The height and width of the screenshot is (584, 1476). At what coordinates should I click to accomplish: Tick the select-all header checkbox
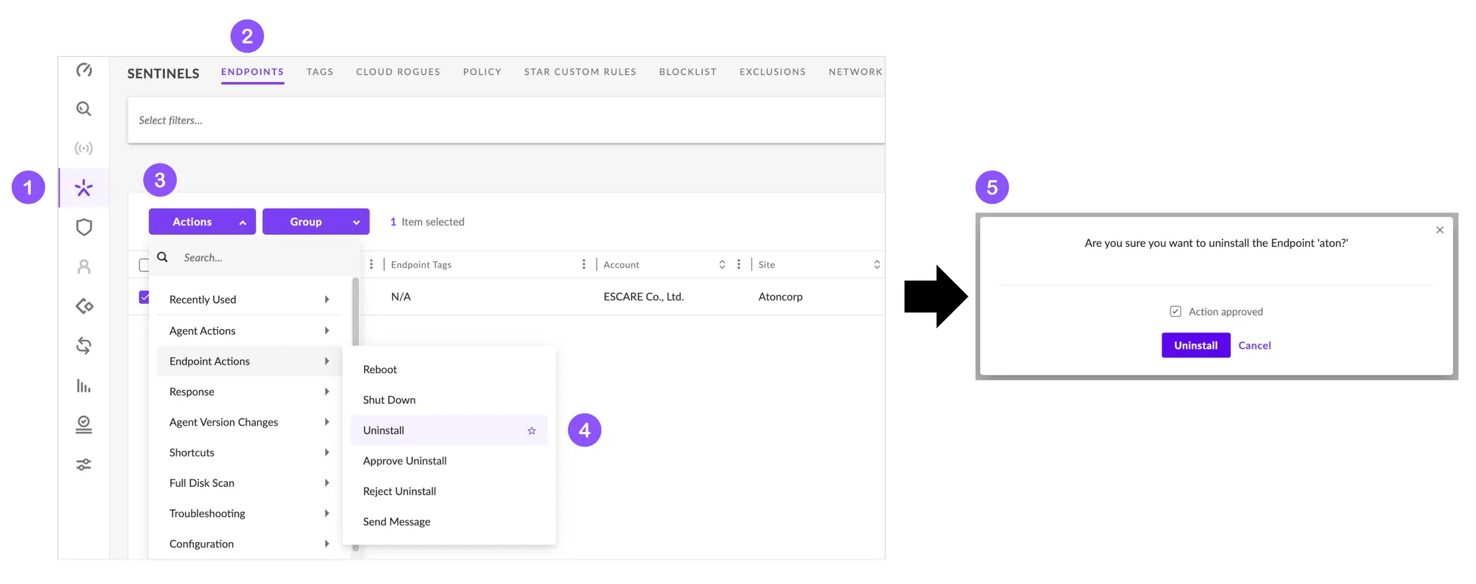[143, 265]
